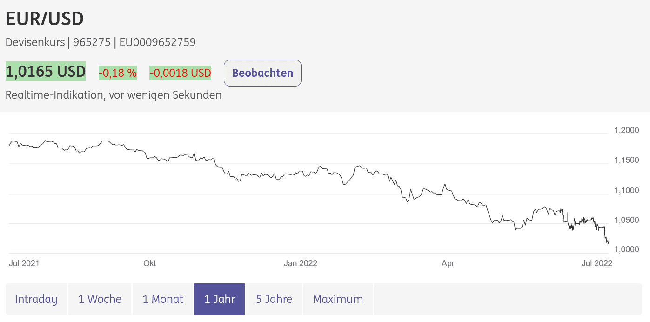Image resolution: width=650 pixels, height=322 pixels.
Task: Select the 1 Woche time range
Action: [x=100, y=299]
